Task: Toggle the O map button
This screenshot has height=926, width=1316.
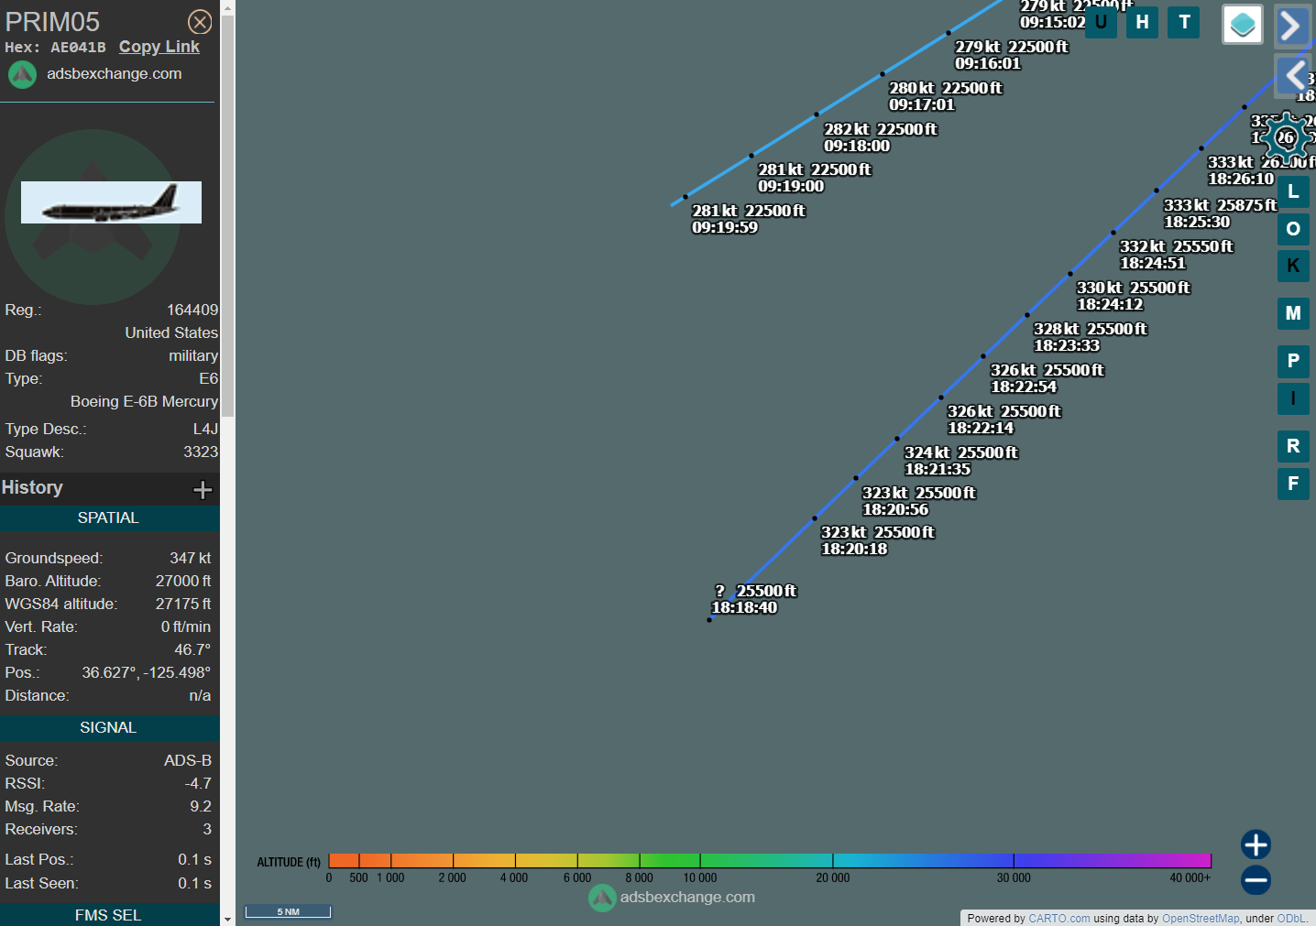Action: click(1293, 229)
